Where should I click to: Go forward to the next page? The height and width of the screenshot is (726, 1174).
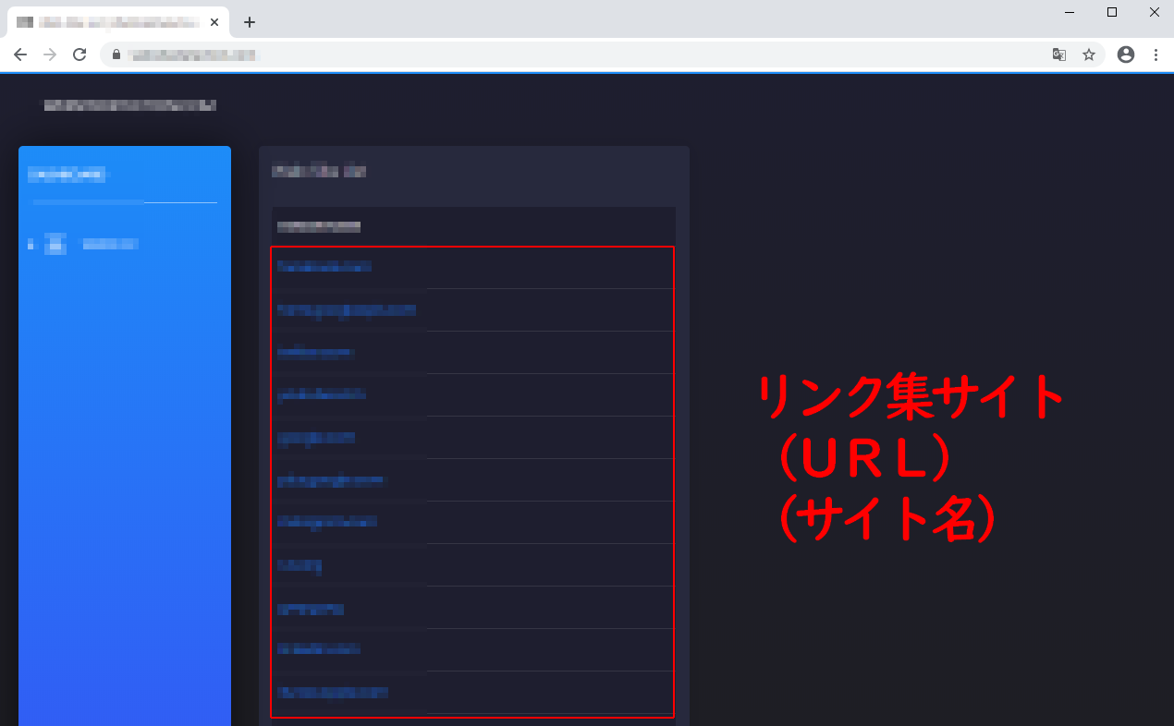coord(50,54)
